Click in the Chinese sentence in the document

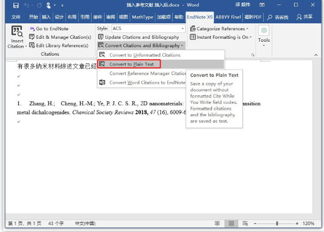point(57,66)
